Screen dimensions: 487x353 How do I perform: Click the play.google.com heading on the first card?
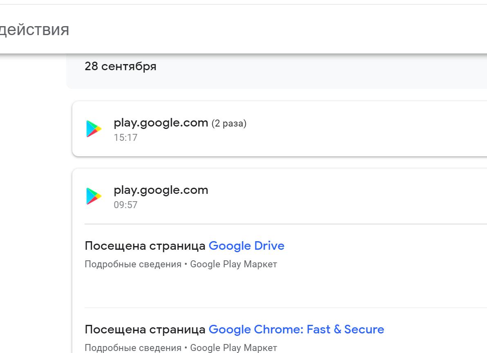point(161,122)
